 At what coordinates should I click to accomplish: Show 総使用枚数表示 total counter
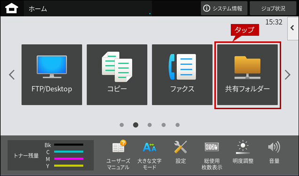[x=212, y=155]
